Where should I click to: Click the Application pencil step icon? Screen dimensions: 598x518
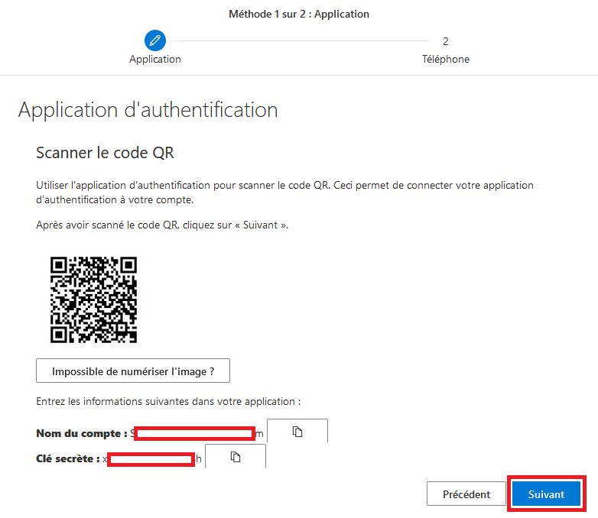154,40
